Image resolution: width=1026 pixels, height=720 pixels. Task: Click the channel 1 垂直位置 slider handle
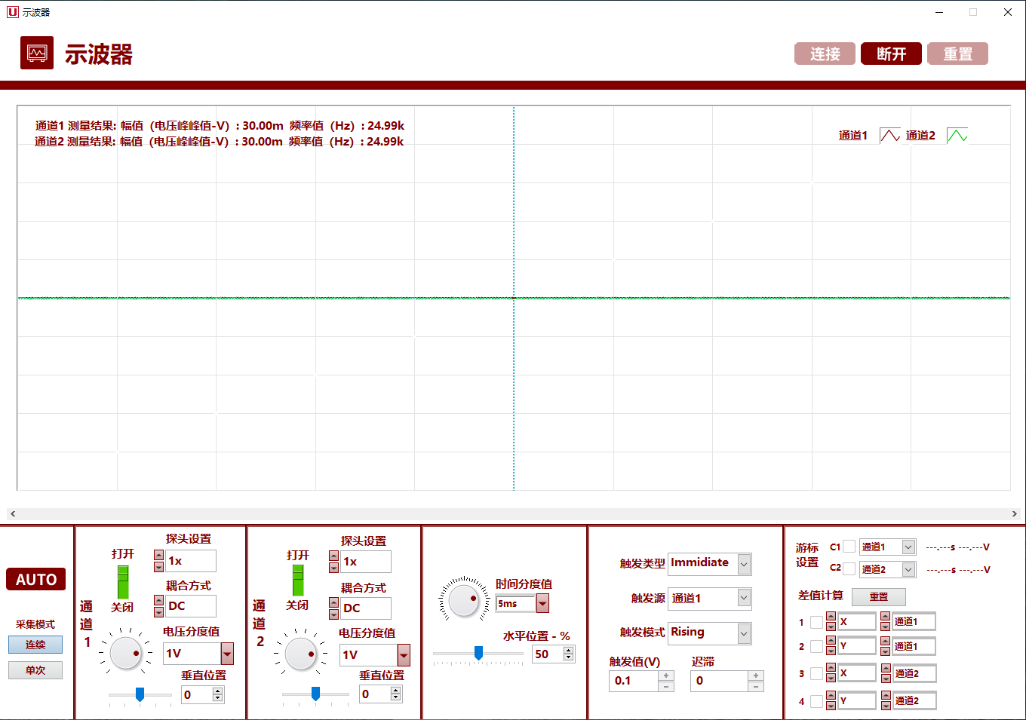tap(140, 694)
